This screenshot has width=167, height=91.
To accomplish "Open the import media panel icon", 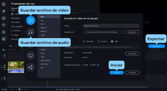I will pyautogui.click(x=4, y=4).
